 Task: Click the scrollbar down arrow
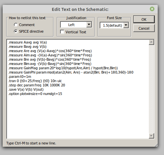pyautogui.click(x=151, y=136)
